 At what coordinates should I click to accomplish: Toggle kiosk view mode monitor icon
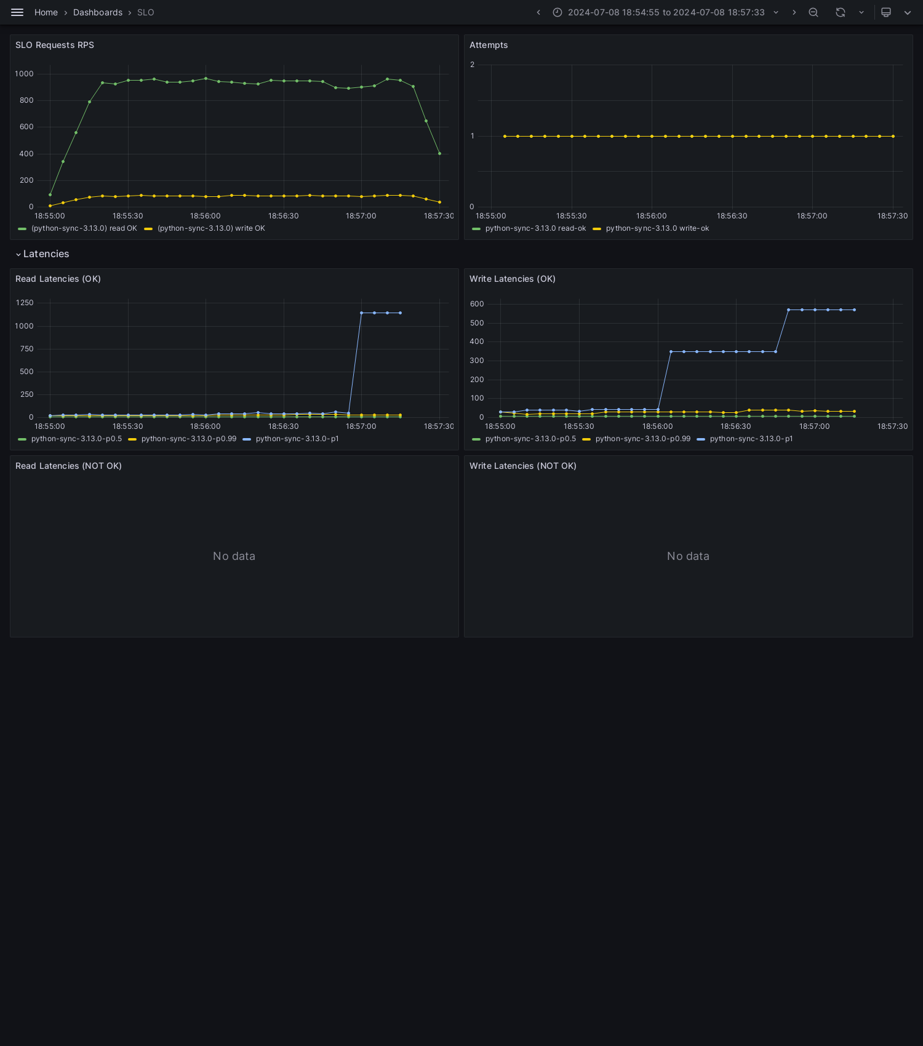(x=886, y=12)
